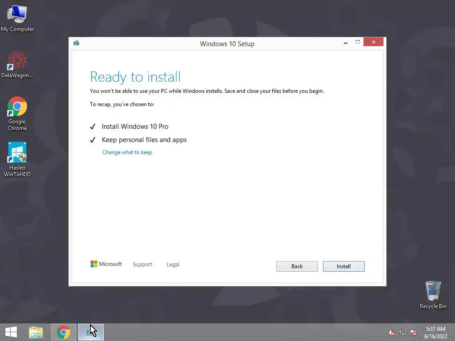Open the Change what to keep link
455x341 pixels.
pos(127,152)
